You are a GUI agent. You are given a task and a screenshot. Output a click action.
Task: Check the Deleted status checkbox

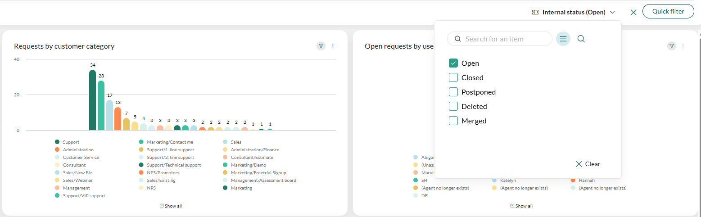453,106
